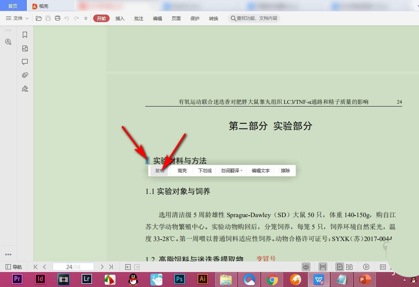Toggle the 导航 navigation pane
419x287 pixels.
point(14,267)
